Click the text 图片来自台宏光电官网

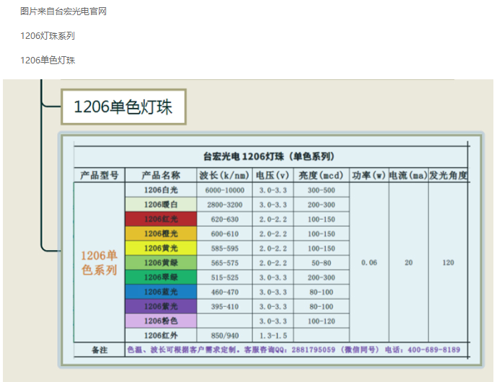click(x=63, y=12)
